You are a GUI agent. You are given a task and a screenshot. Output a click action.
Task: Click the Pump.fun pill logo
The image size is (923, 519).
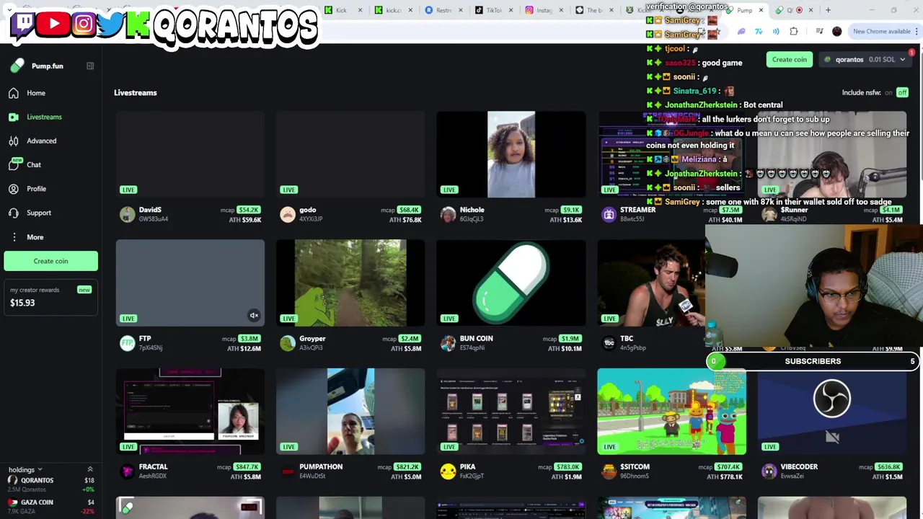(x=17, y=66)
